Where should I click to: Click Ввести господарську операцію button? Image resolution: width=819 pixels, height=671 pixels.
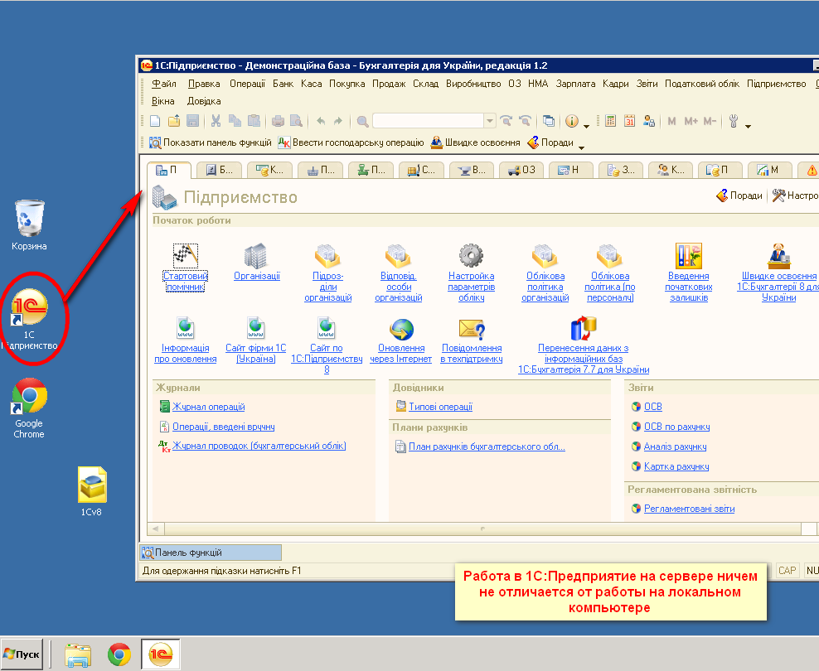tap(351, 142)
